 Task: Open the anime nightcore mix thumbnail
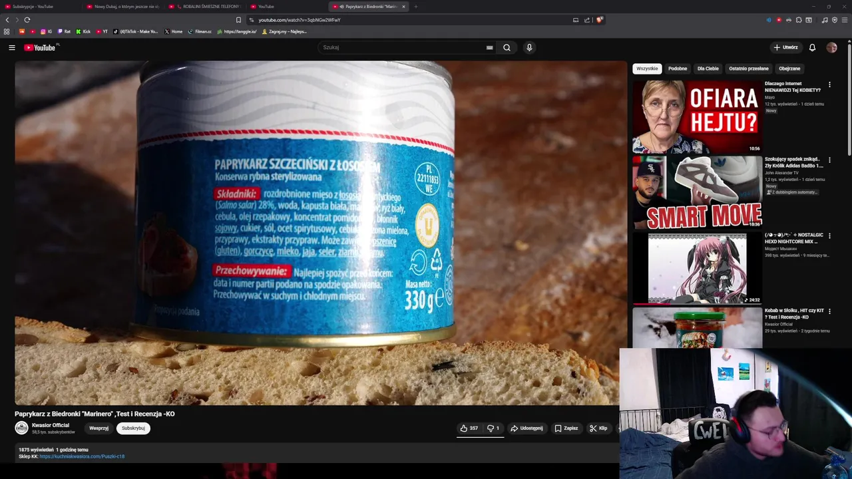(x=697, y=268)
